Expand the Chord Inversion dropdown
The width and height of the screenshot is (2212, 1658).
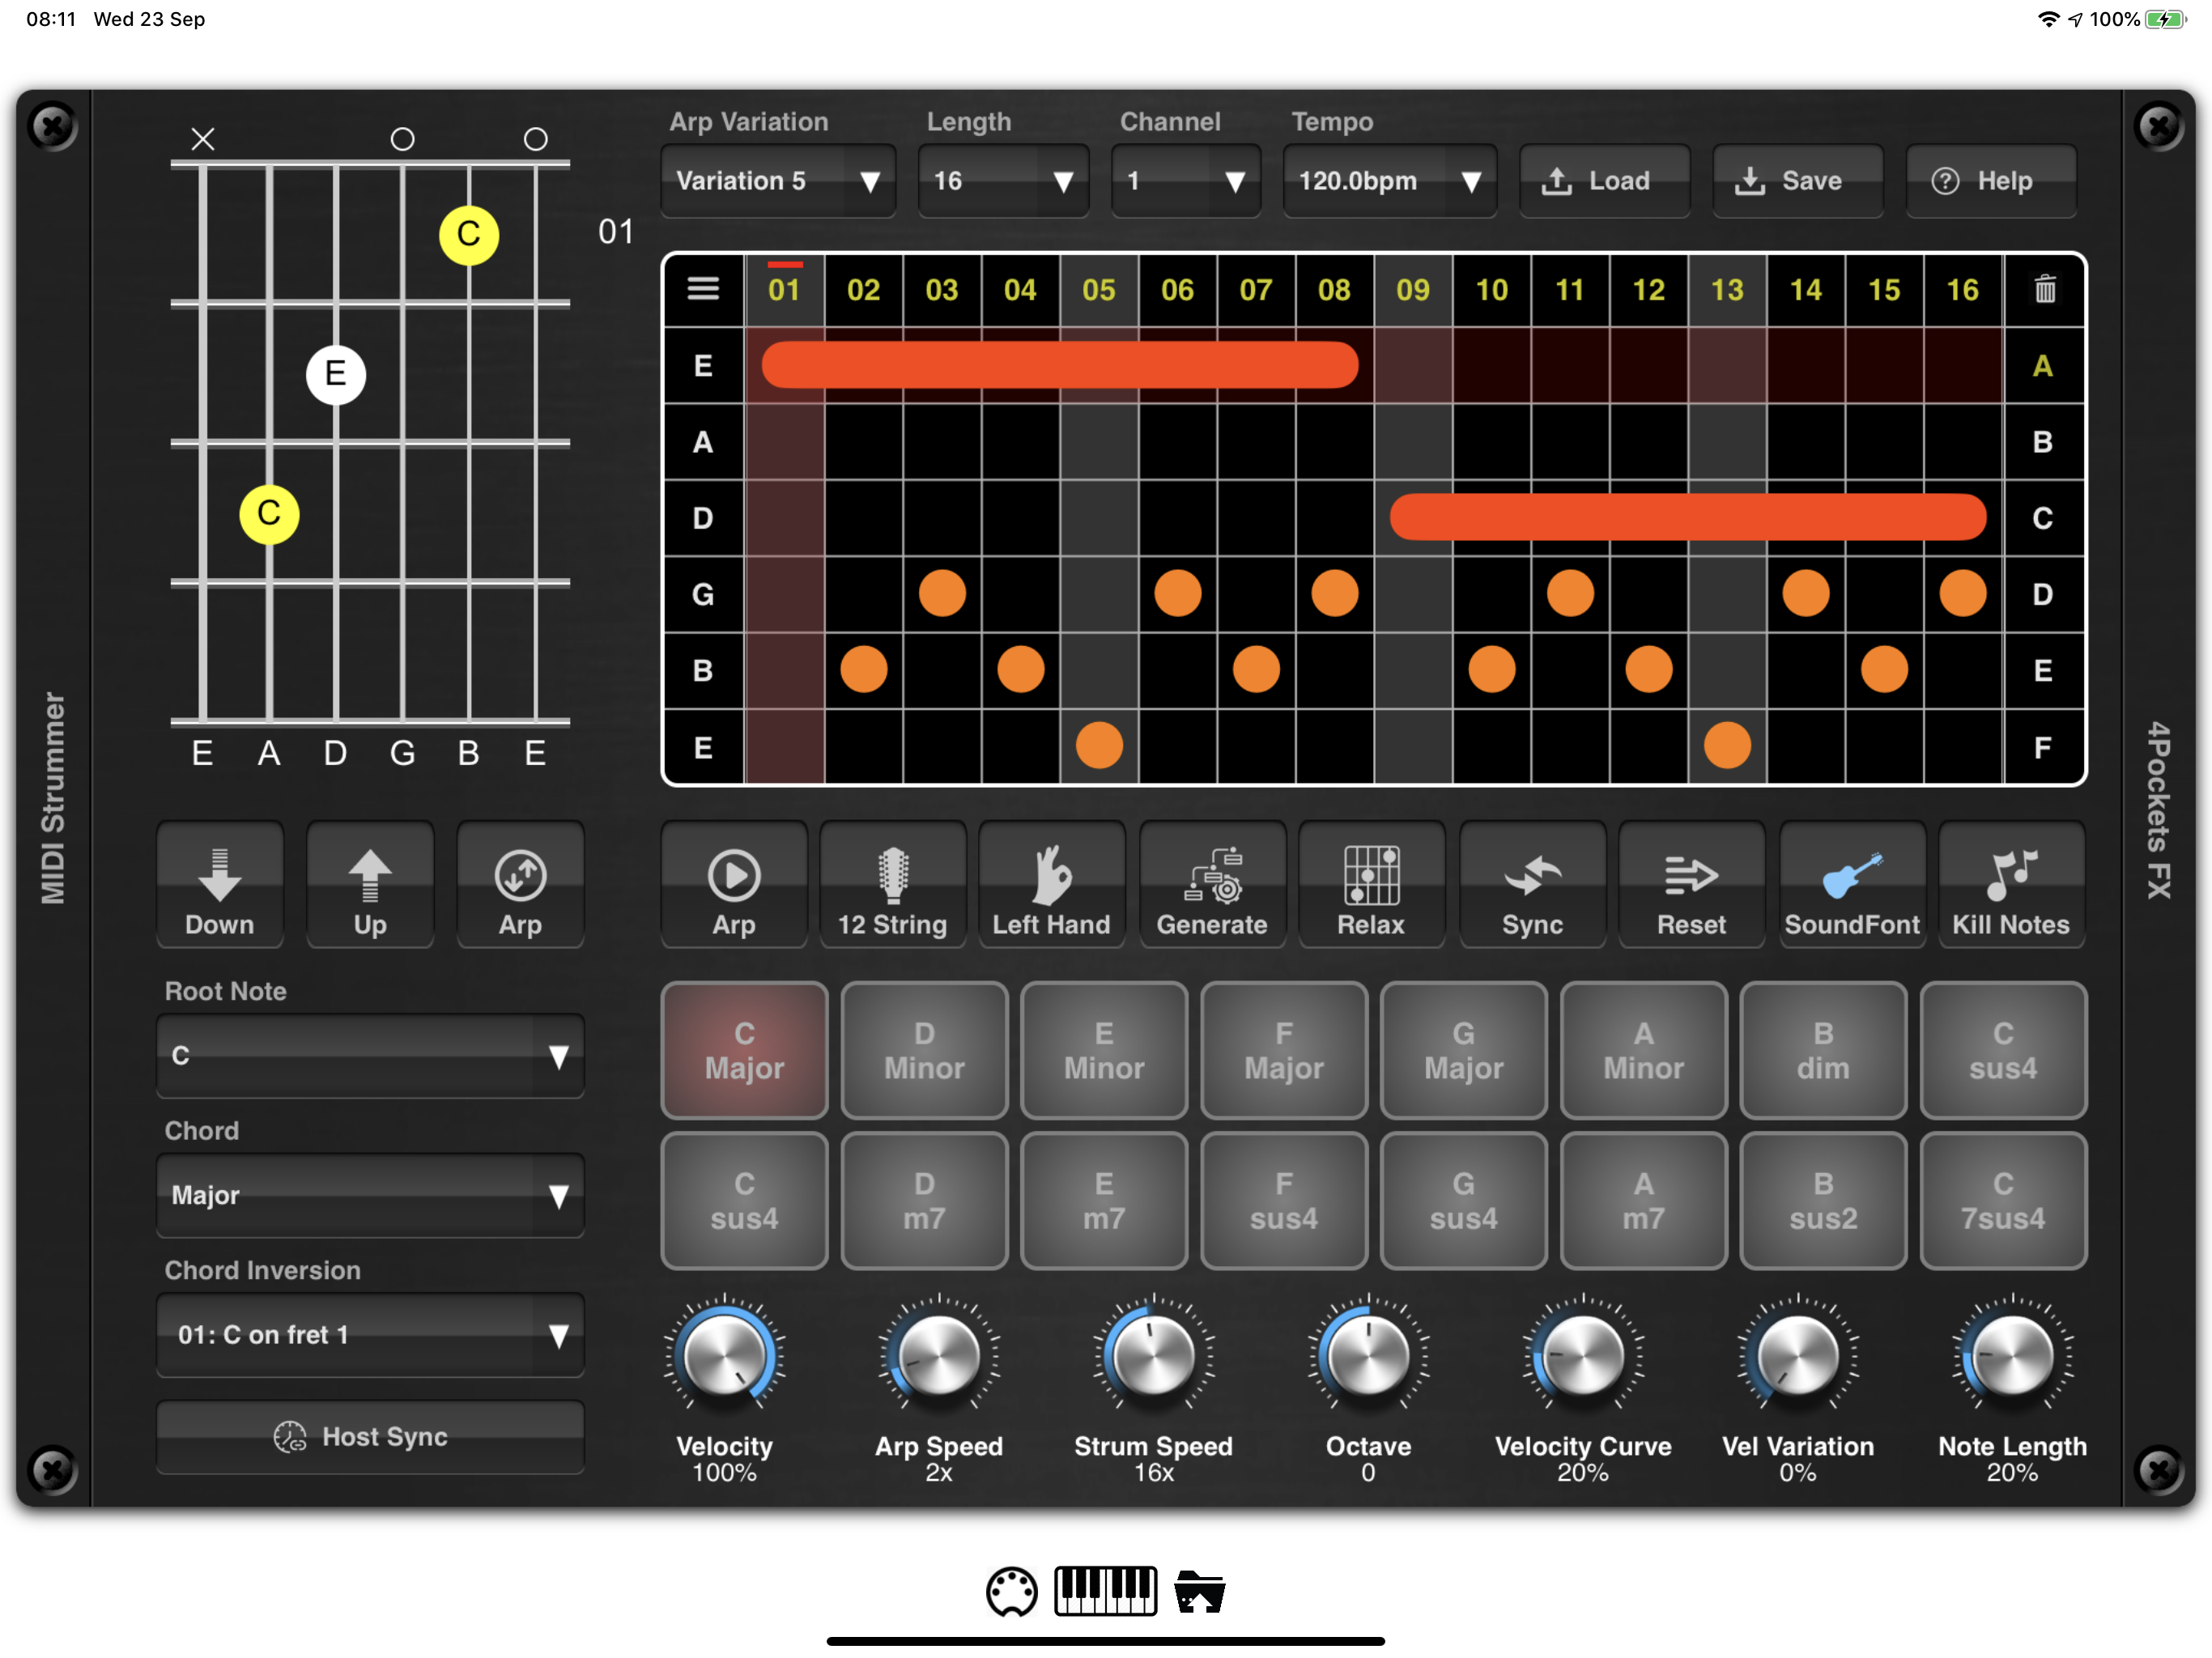tap(370, 1335)
